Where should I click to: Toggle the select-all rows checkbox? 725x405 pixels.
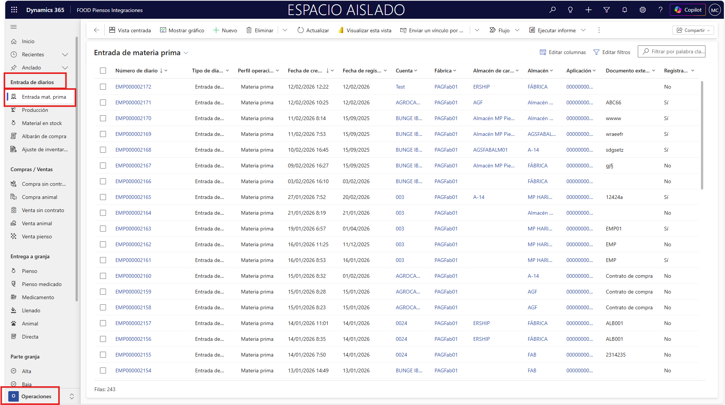[x=103, y=71]
